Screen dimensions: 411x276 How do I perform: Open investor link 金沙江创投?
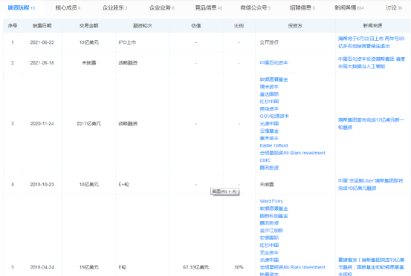(271, 231)
